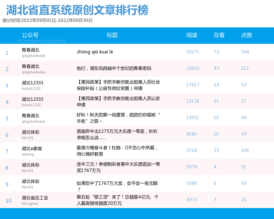Image resolution: width=274 pixels, height=219 pixels.
Task: Select the 在看 column header
Action: pyautogui.click(x=219, y=35)
